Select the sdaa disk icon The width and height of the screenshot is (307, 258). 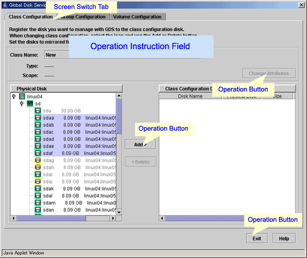[37, 118]
